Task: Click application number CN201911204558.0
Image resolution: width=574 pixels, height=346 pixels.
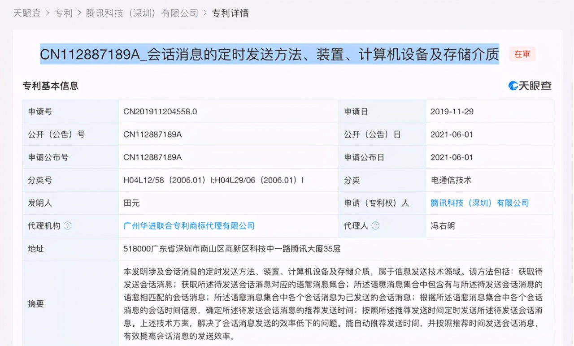Action: click(160, 112)
